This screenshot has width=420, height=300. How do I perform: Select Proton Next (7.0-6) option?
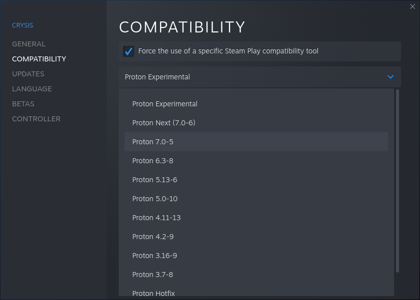coord(163,123)
